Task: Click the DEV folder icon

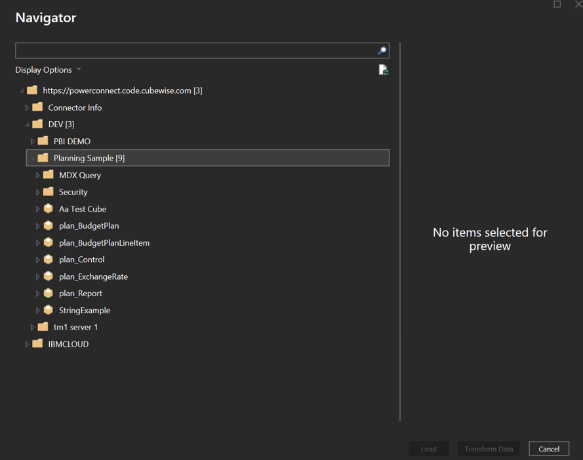Action: [37, 124]
